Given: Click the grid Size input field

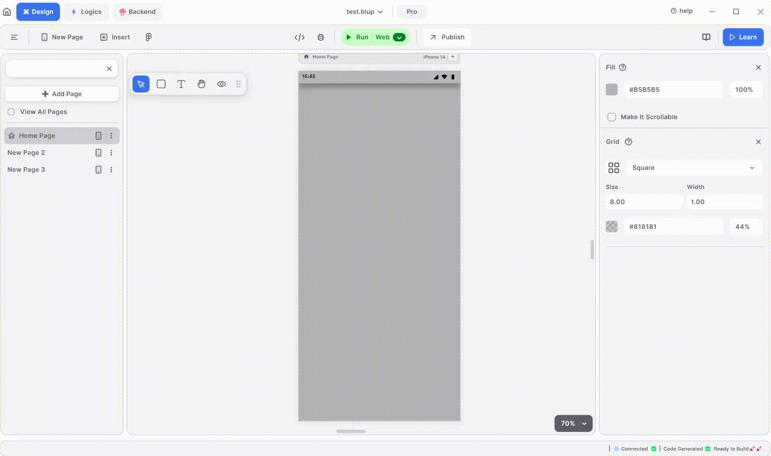Looking at the screenshot, I should tap(643, 202).
